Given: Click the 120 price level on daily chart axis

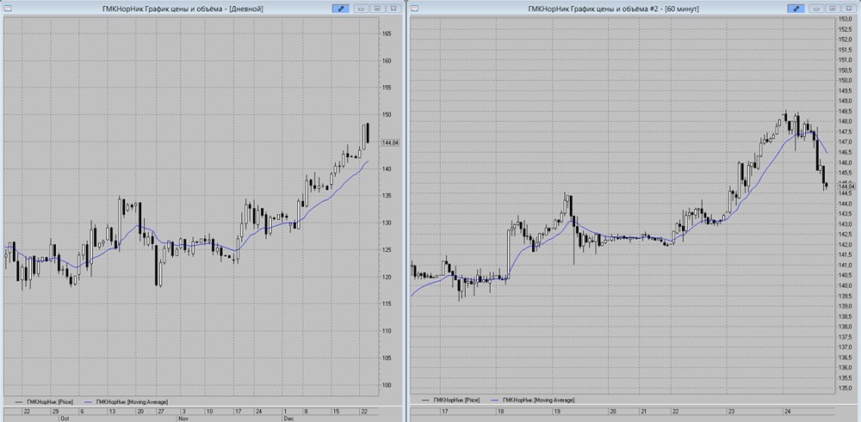Looking at the screenshot, I should click(387, 278).
